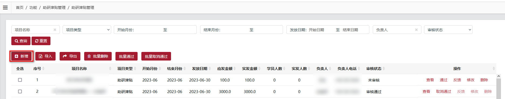The height and width of the screenshot is (99, 505).
Task: Click 通过 in the 未审核 row
Action: [443, 80]
